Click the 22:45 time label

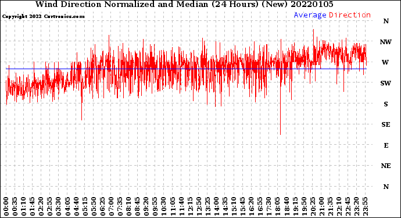pos(348,206)
